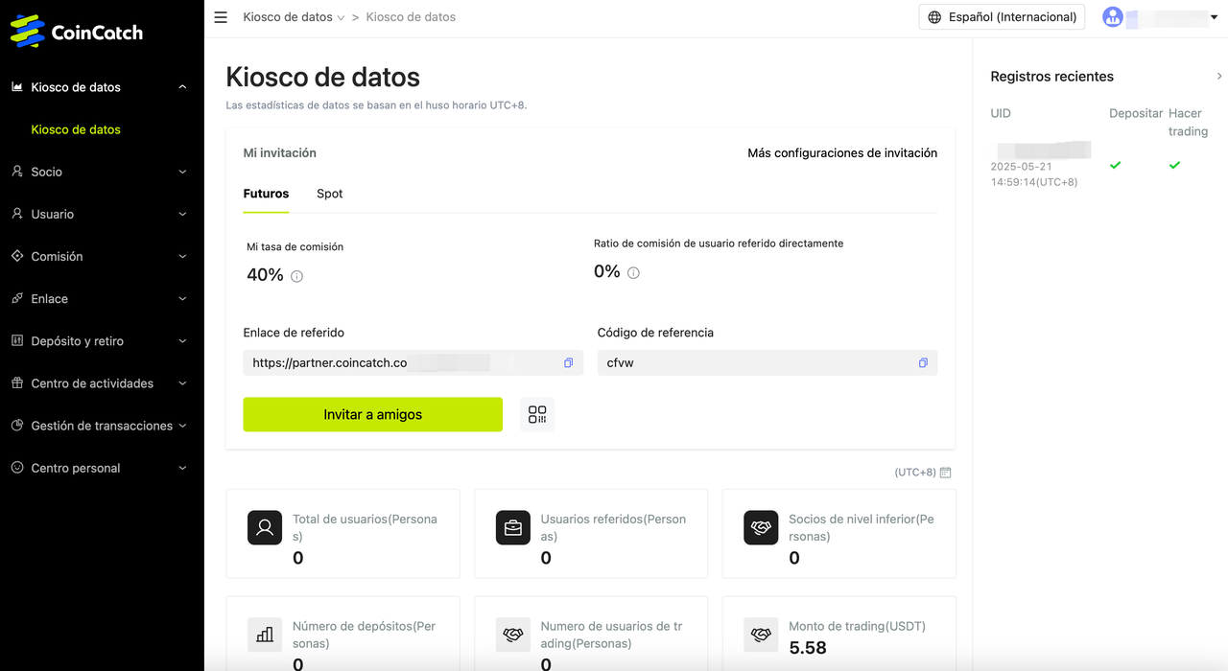Copy the referral code cfvw

[922, 362]
